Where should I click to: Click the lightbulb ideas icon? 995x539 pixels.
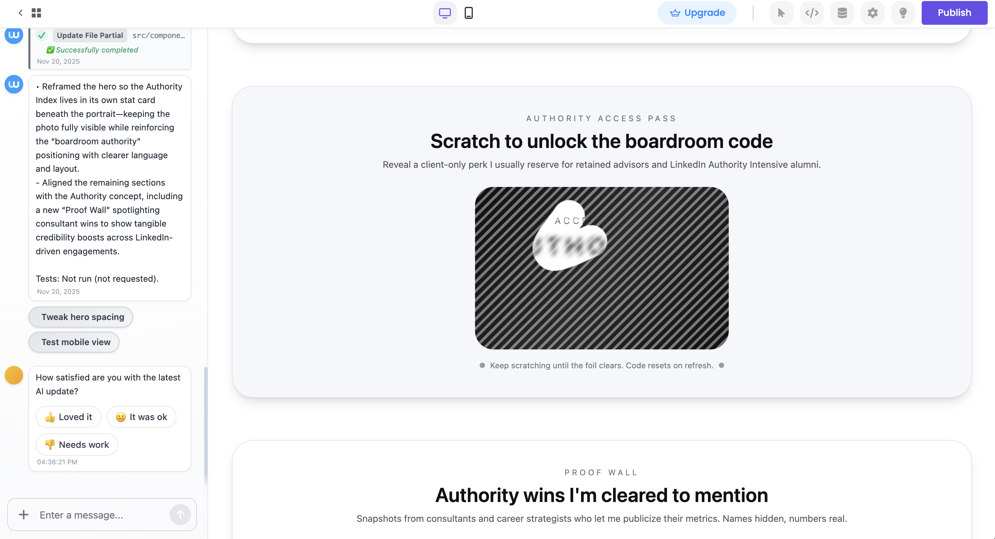tap(903, 13)
